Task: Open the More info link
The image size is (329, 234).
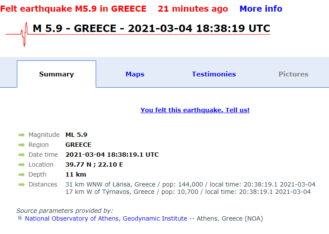Action: click(x=261, y=9)
